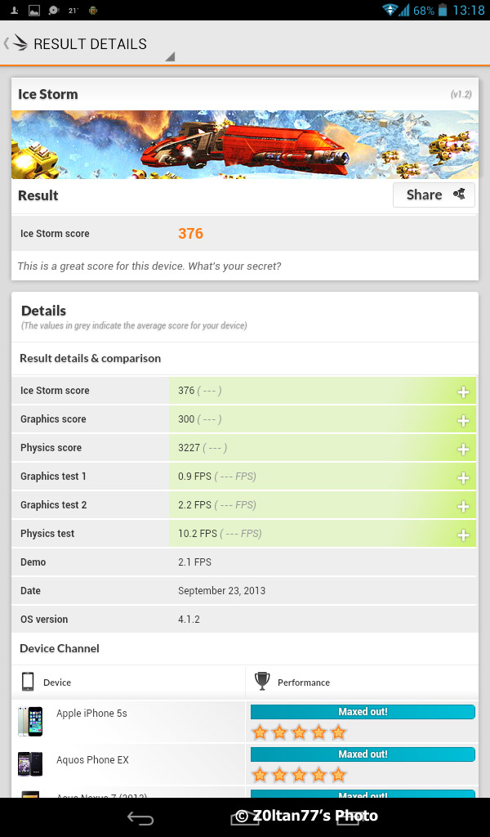Expand the Graphics test 2 row
This screenshot has height=837, width=490.
click(x=462, y=506)
